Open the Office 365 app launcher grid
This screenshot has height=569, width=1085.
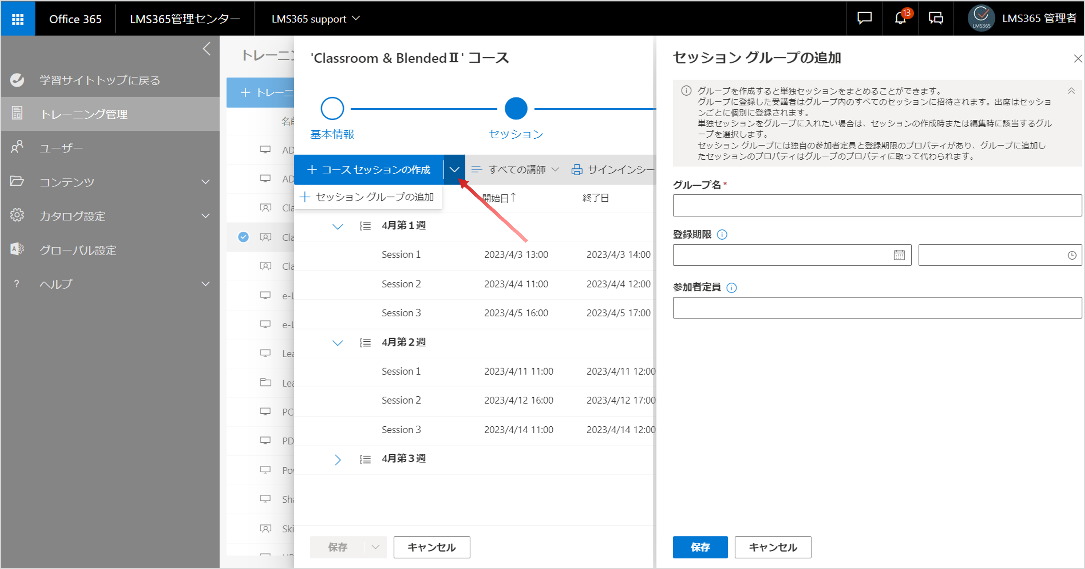[18, 19]
